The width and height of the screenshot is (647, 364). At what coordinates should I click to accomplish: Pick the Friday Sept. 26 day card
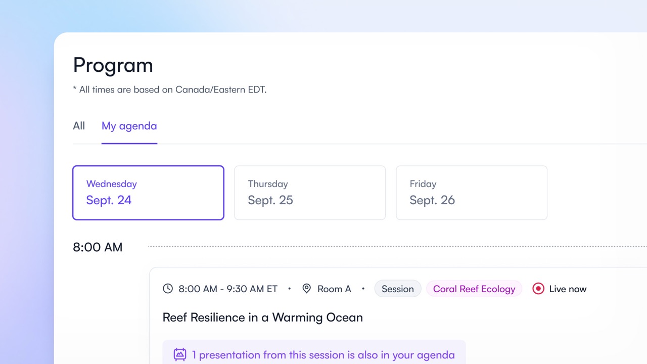pyautogui.click(x=472, y=193)
